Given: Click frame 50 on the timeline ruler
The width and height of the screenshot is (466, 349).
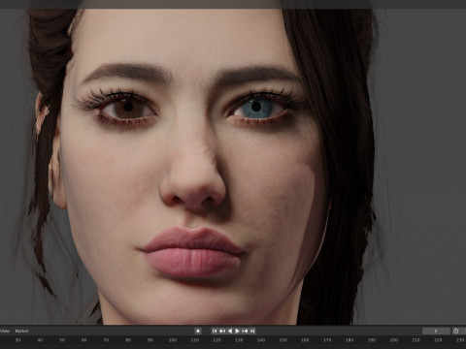Looking at the screenshot, I should pyautogui.click(x=62, y=340).
